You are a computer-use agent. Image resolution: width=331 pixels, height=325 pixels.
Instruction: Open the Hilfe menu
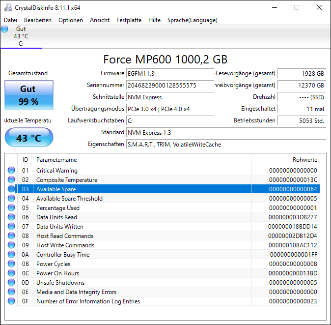coord(155,20)
